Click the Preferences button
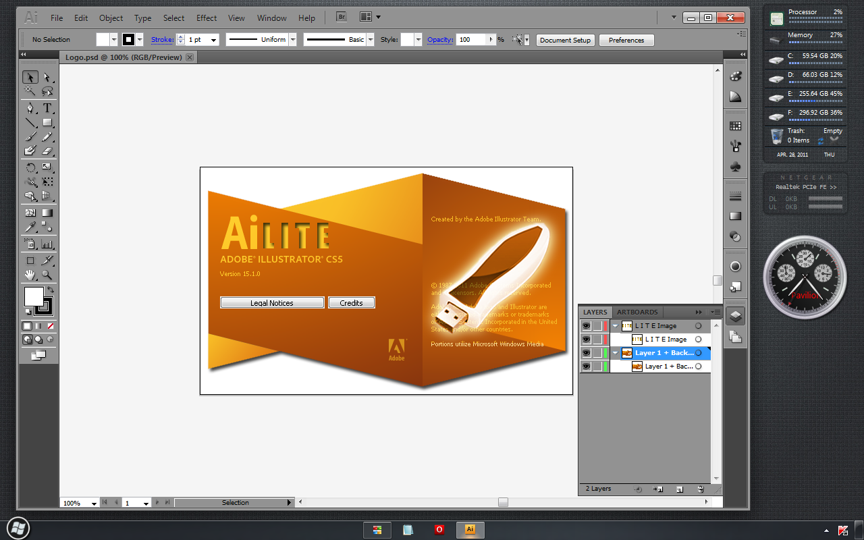This screenshot has height=540, width=864. tap(626, 40)
